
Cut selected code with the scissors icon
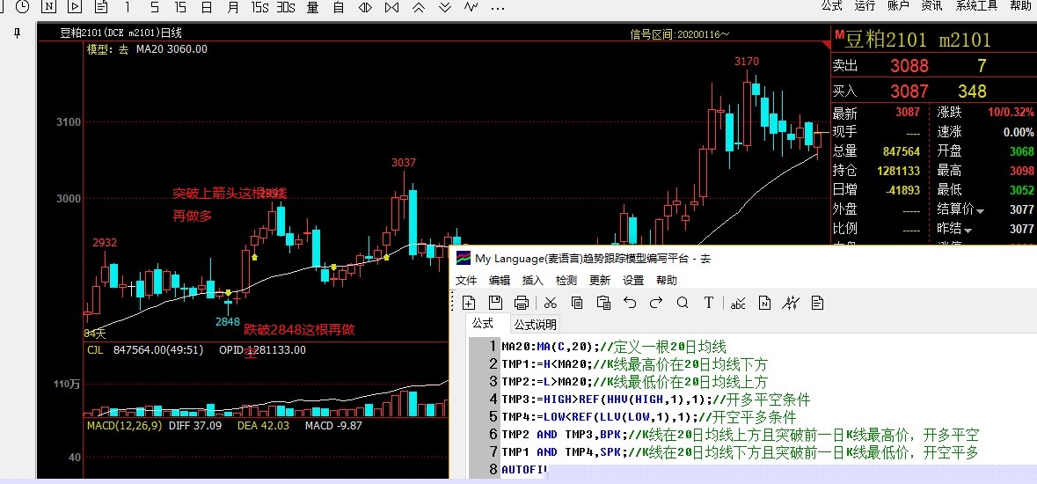[551, 303]
